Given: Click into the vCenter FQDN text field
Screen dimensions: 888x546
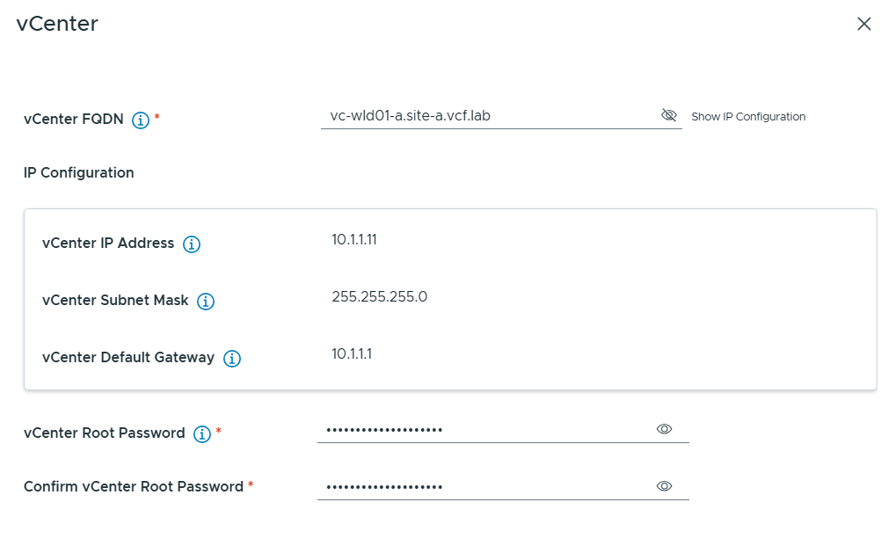Looking at the screenshot, I should [x=488, y=115].
